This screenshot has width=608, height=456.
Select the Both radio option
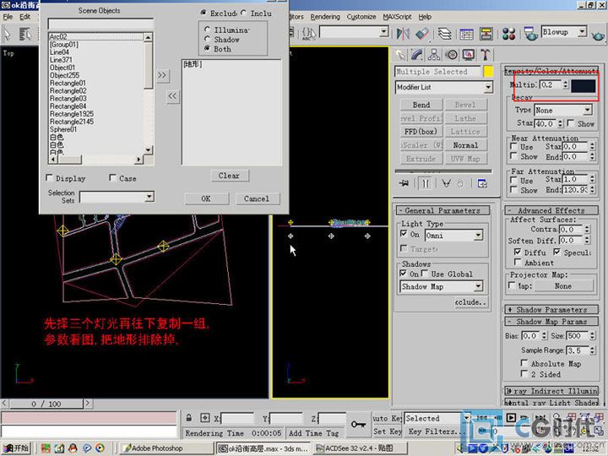tap(208, 49)
